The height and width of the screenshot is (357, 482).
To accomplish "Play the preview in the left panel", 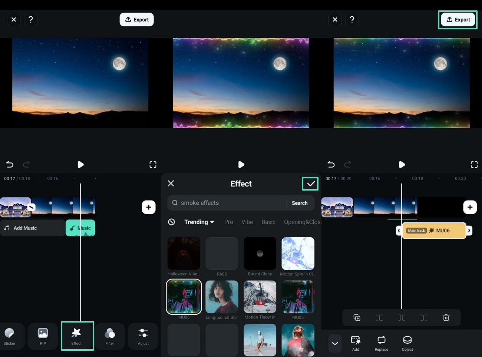I will 80,165.
